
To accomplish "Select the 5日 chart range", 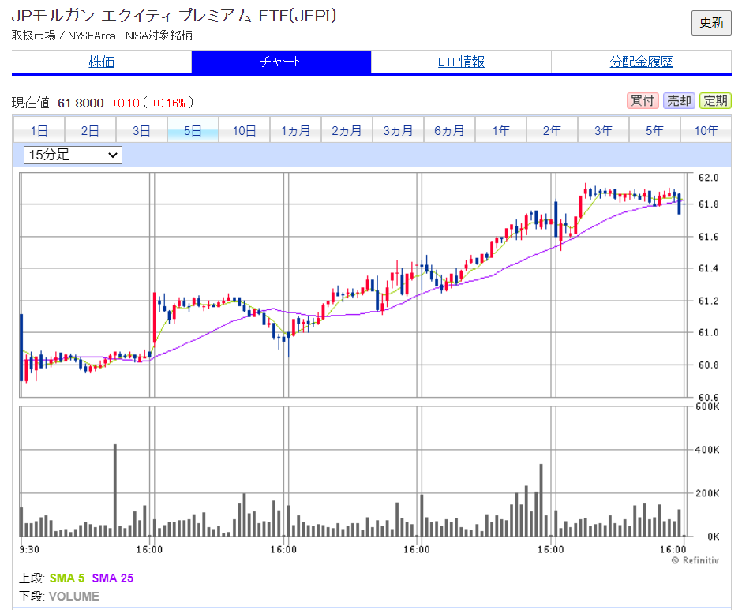I will 193,130.
